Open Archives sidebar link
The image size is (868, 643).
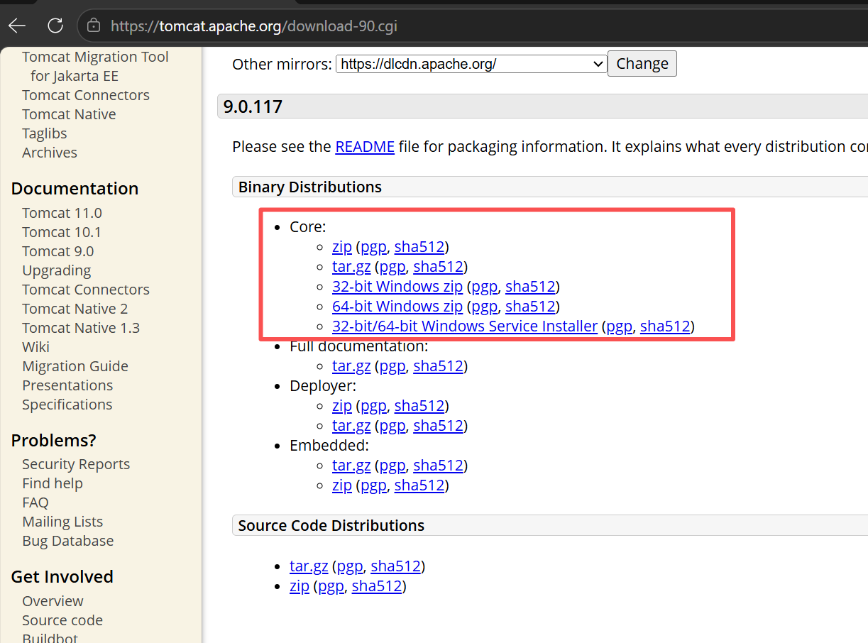pos(50,153)
